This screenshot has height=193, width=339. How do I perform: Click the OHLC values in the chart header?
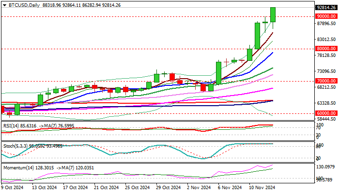point(81,5)
